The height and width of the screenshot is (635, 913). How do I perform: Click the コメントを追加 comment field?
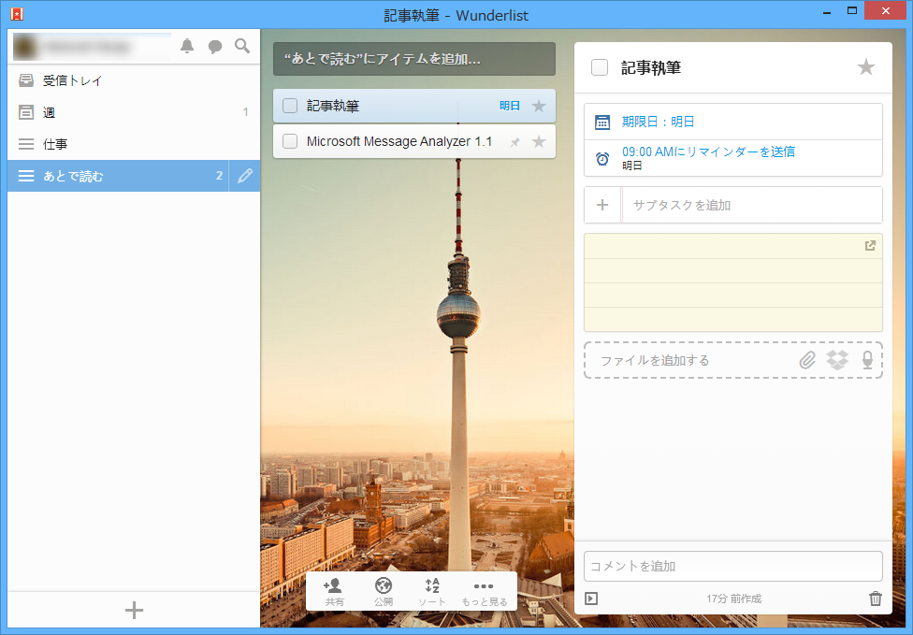pyautogui.click(x=732, y=566)
